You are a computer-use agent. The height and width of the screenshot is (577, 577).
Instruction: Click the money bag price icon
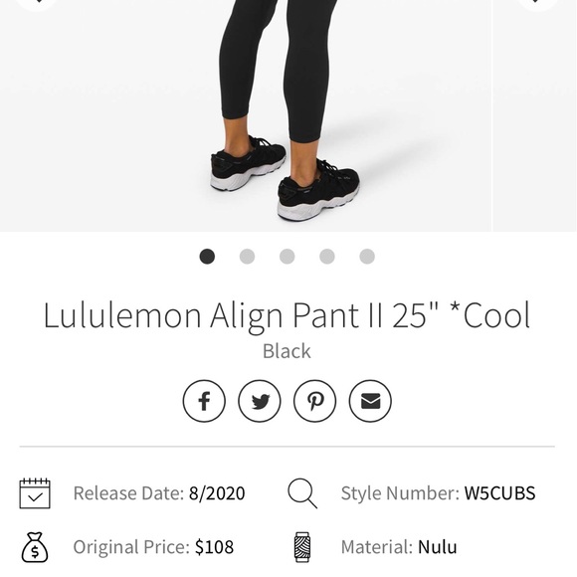pos(35,547)
